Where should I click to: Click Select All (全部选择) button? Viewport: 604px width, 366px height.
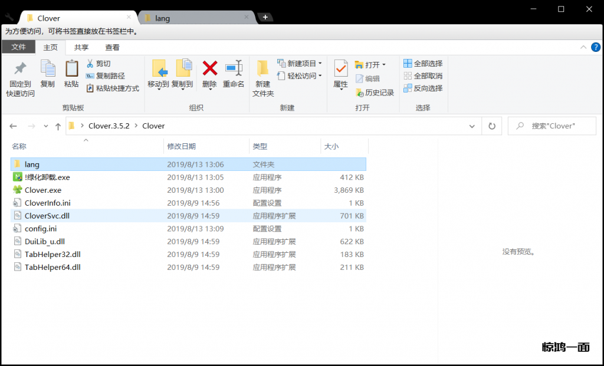pos(423,64)
